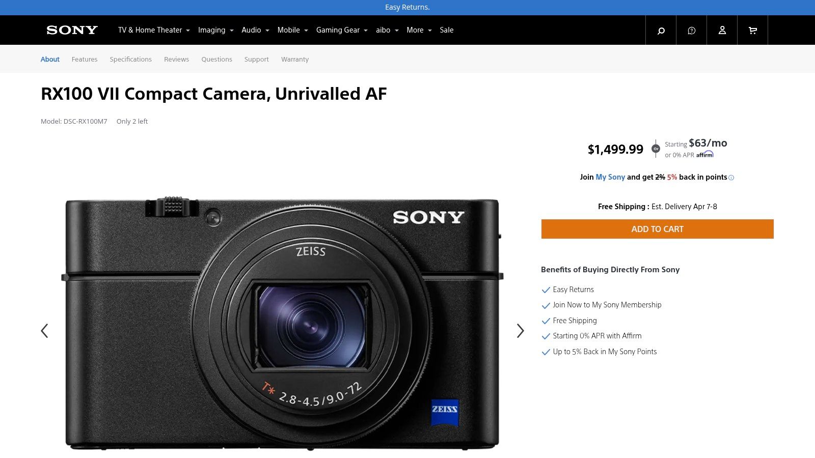Image resolution: width=815 pixels, height=458 pixels.
Task: Switch to the Questions tab
Action: (x=216, y=59)
